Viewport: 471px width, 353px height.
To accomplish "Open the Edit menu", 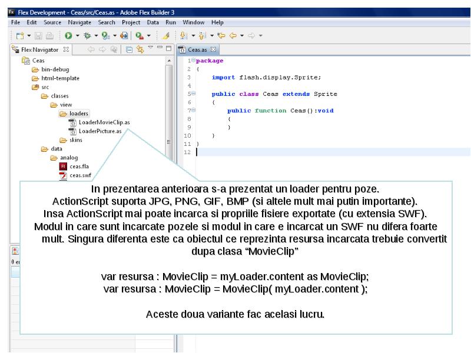I will point(32,22).
